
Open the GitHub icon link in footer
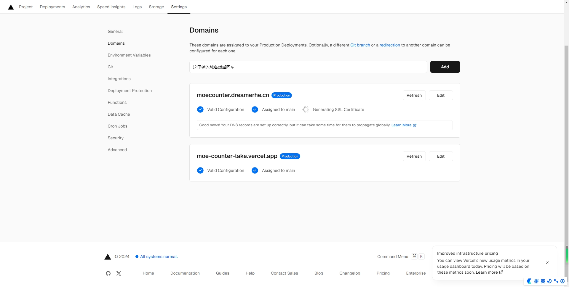[x=108, y=273]
